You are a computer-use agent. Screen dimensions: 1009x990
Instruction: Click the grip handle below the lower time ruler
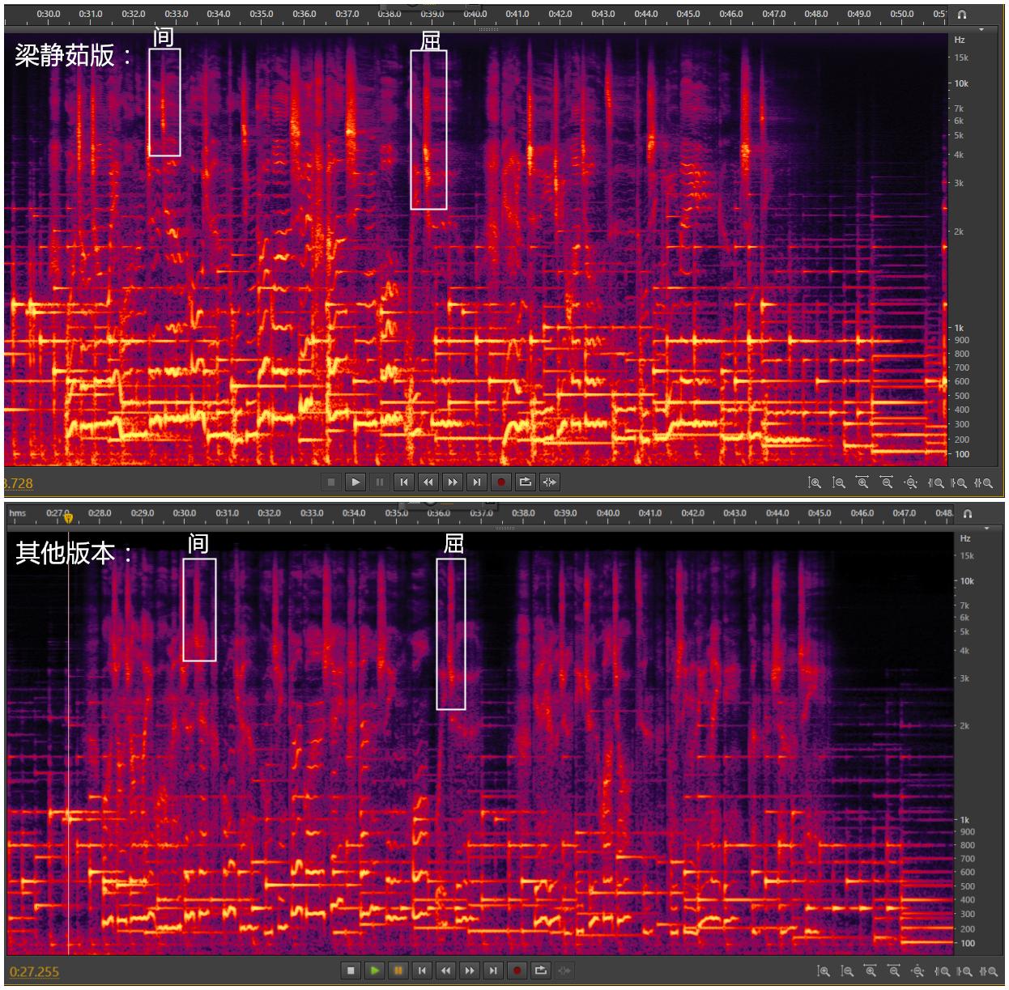(505, 528)
